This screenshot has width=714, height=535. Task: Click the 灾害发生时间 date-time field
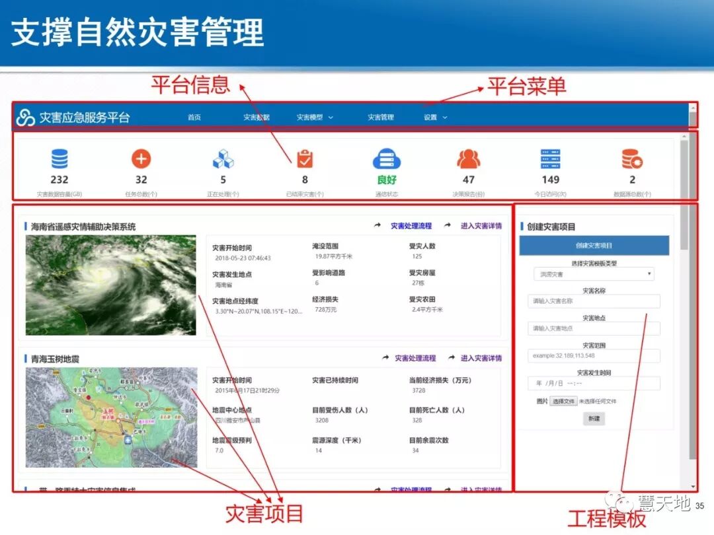(x=594, y=383)
